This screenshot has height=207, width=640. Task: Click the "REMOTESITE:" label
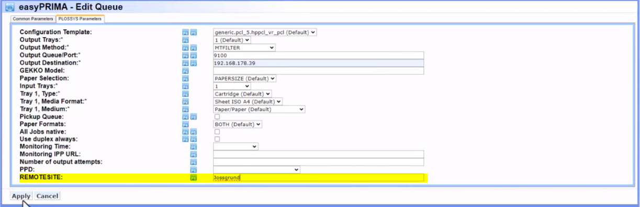[41, 178]
